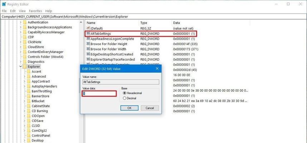The image size is (307, 143).
Task: Expand the ClickNote tree node
Action: [20, 42]
